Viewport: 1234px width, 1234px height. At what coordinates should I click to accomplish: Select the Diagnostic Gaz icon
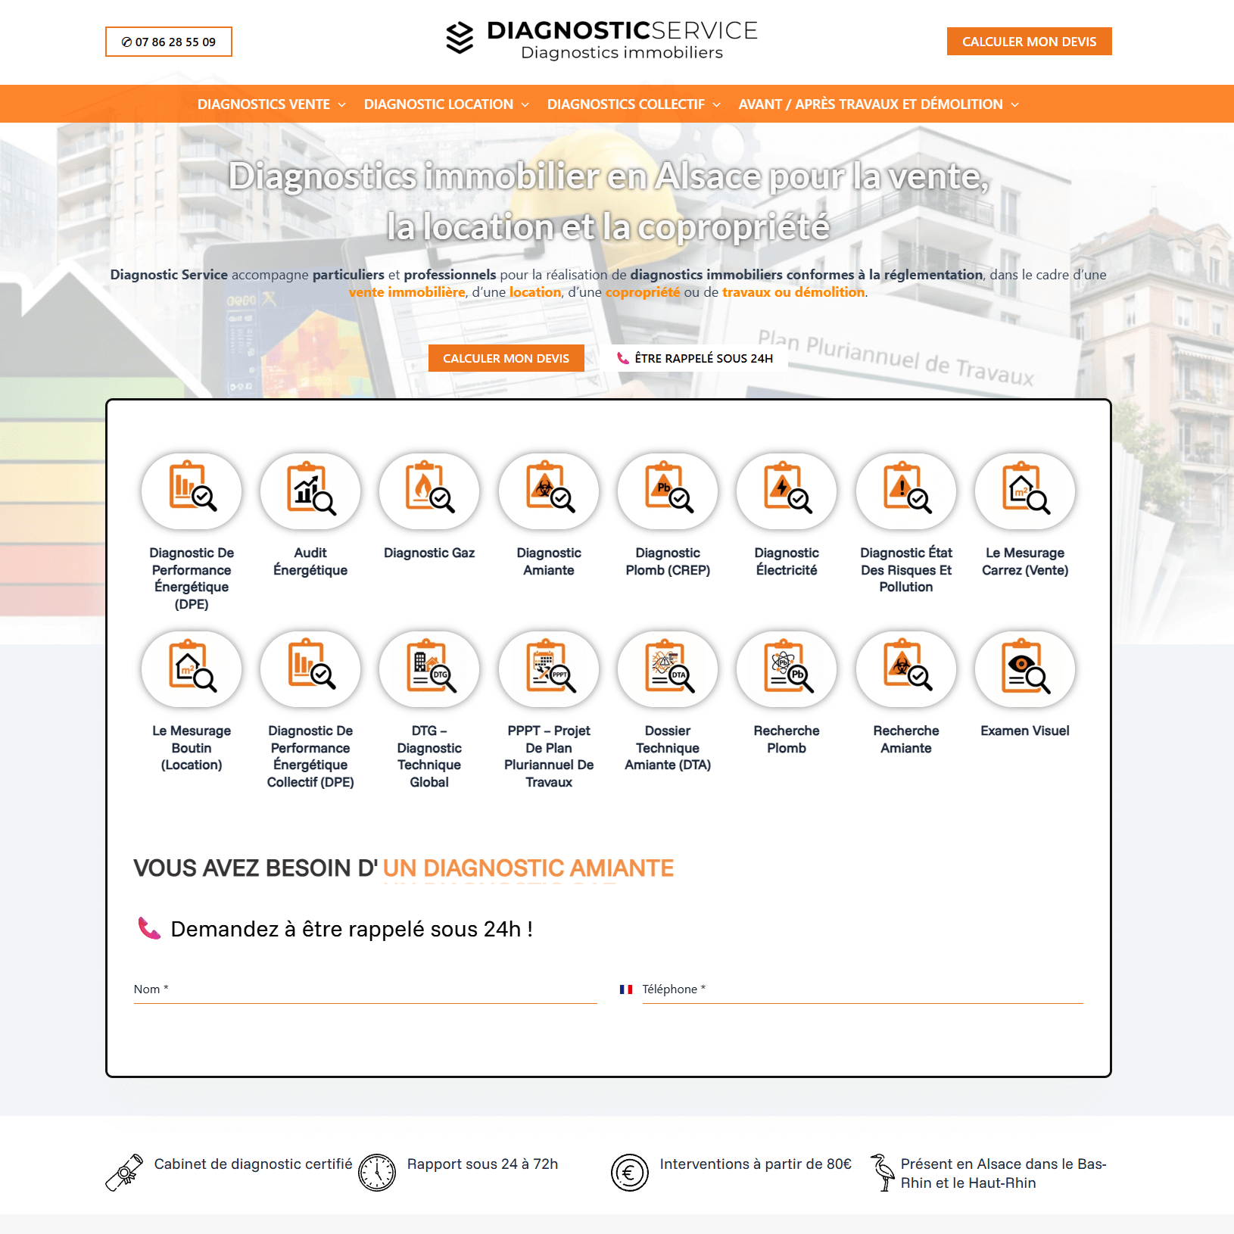click(x=428, y=491)
